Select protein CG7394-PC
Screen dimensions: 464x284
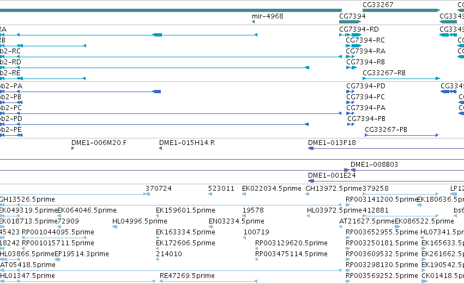pyautogui.click(x=365, y=97)
